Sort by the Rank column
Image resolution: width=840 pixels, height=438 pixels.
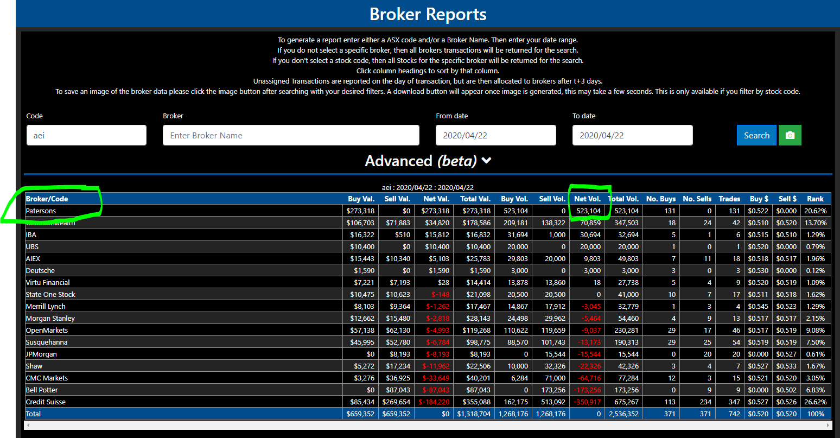coord(815,199)
